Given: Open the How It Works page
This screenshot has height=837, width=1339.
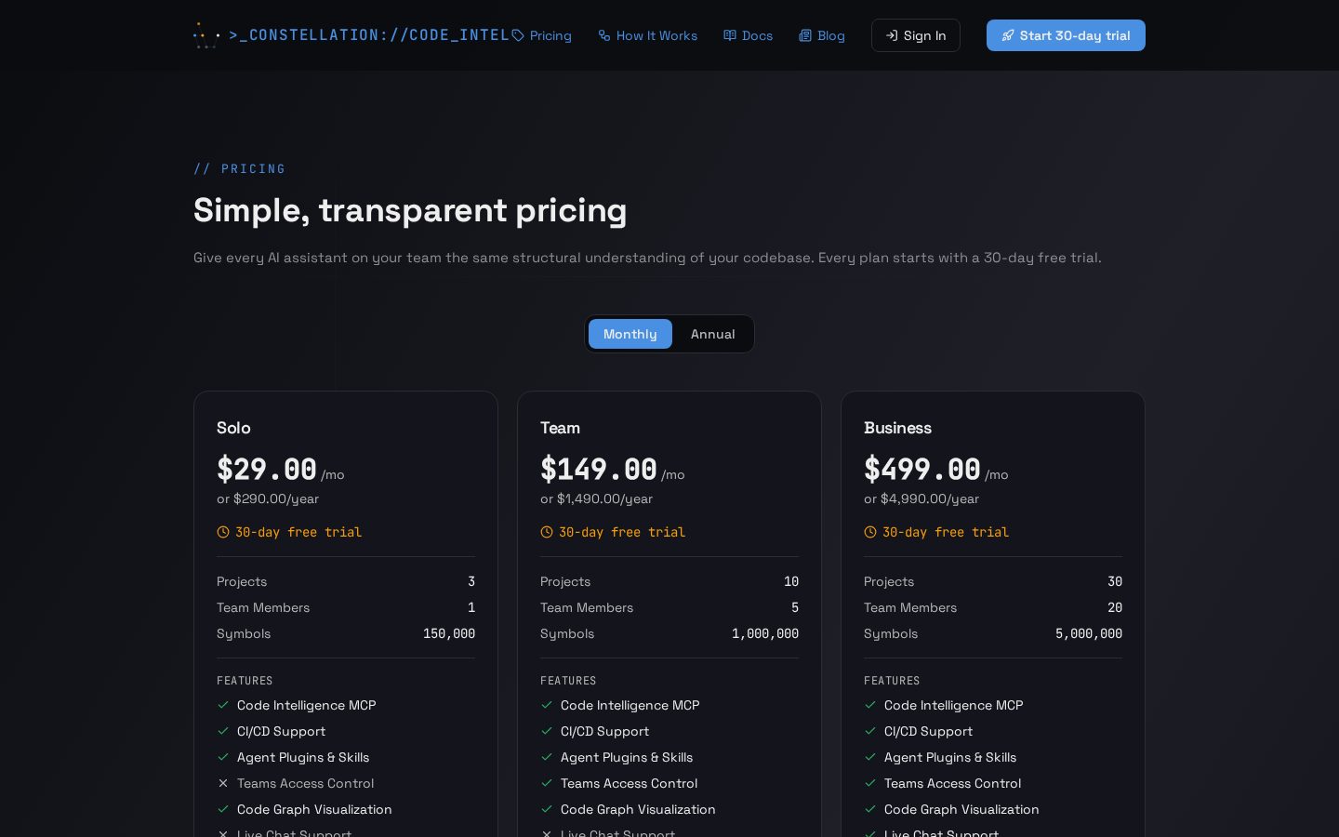Looking at the screenshot, I should coord(648,35).
